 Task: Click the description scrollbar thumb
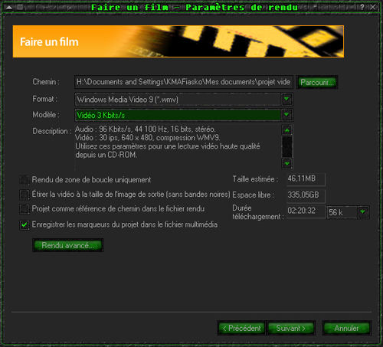[x=287, y=147]
